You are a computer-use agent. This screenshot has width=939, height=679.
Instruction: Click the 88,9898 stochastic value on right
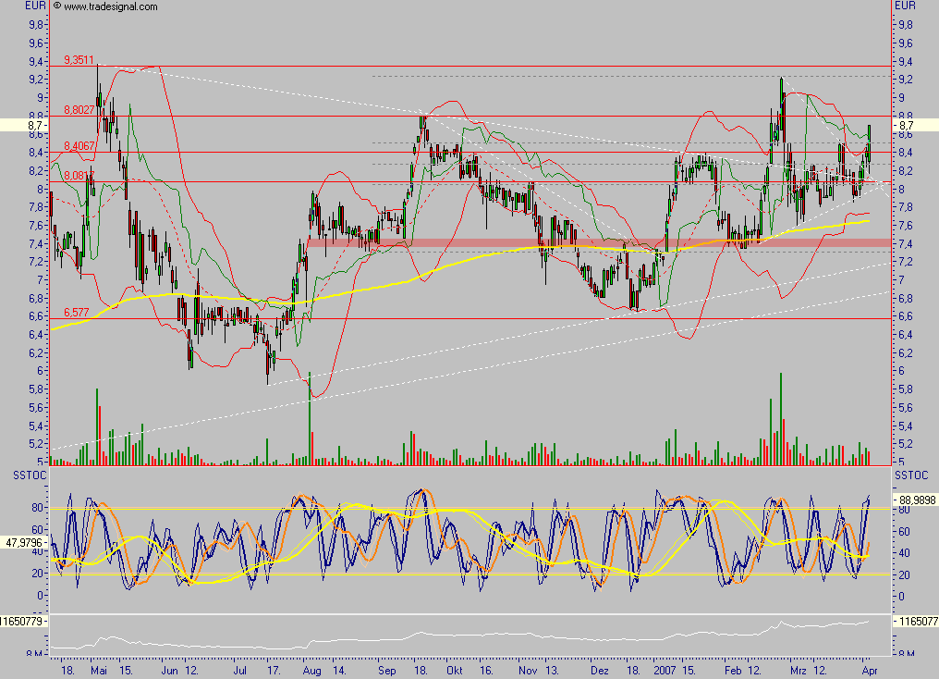(x=914, y=500)
